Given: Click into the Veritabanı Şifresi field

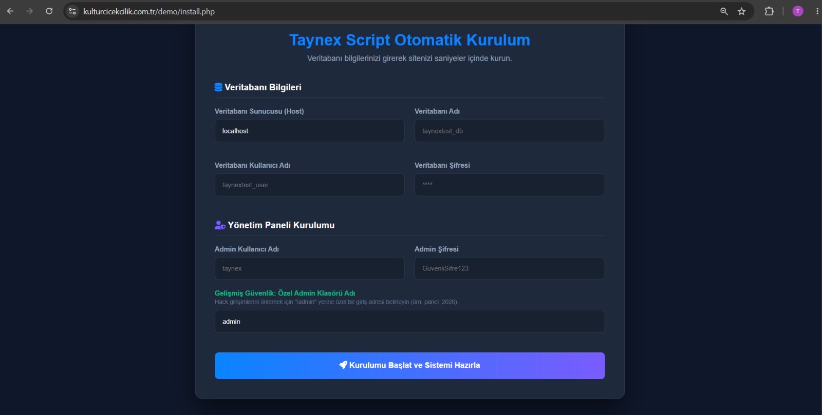Looking at the screenshot, I should pos(510,185).
